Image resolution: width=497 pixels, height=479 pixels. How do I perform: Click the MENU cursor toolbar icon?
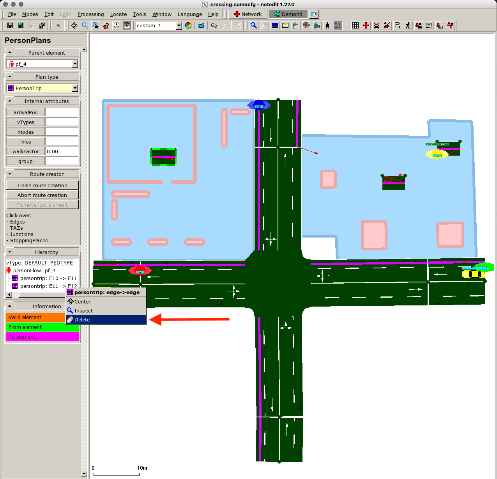[127, 25]
